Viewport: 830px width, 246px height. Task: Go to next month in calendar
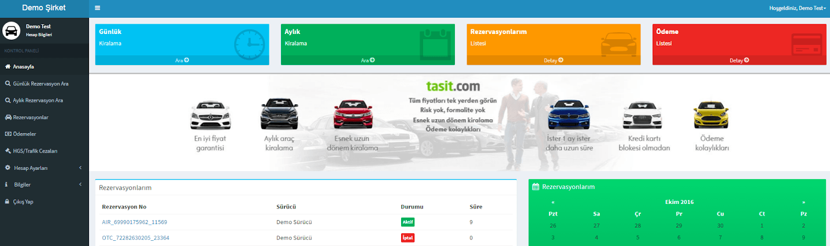[803, 202]
